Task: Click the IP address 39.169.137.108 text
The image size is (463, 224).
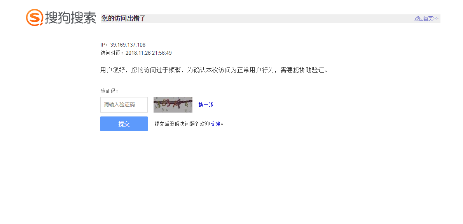Action: pyautogui.click(x=128, y=45)
